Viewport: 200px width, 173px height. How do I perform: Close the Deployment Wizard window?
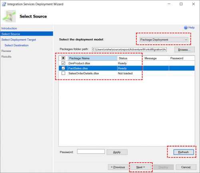point(193,4)
